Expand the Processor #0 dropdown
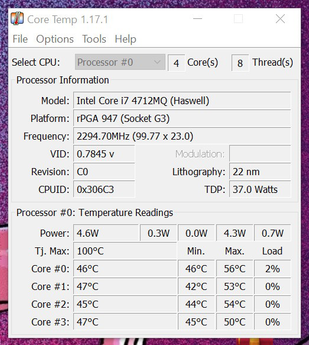The width and height of the screenshot is (309, 345). click(x=120, y=62)
